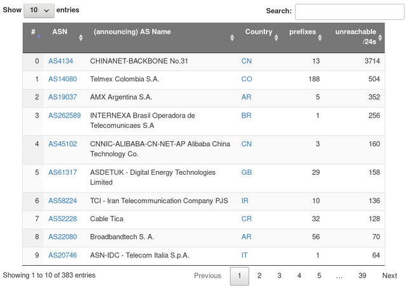Sort by announcing AS Name column
The height and width of the screenshot is (288, 407).
[161, 38]
